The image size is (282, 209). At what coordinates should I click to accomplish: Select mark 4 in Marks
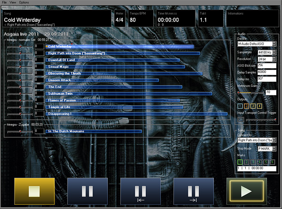(x=259, y=162)
